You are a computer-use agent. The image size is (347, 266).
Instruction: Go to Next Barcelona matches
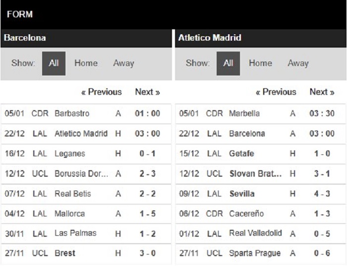[147, 92]
